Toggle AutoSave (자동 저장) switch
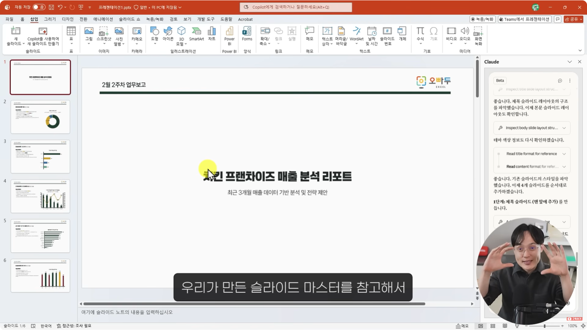The height and width of the screenshot is (330, 587). pos(39,7)
